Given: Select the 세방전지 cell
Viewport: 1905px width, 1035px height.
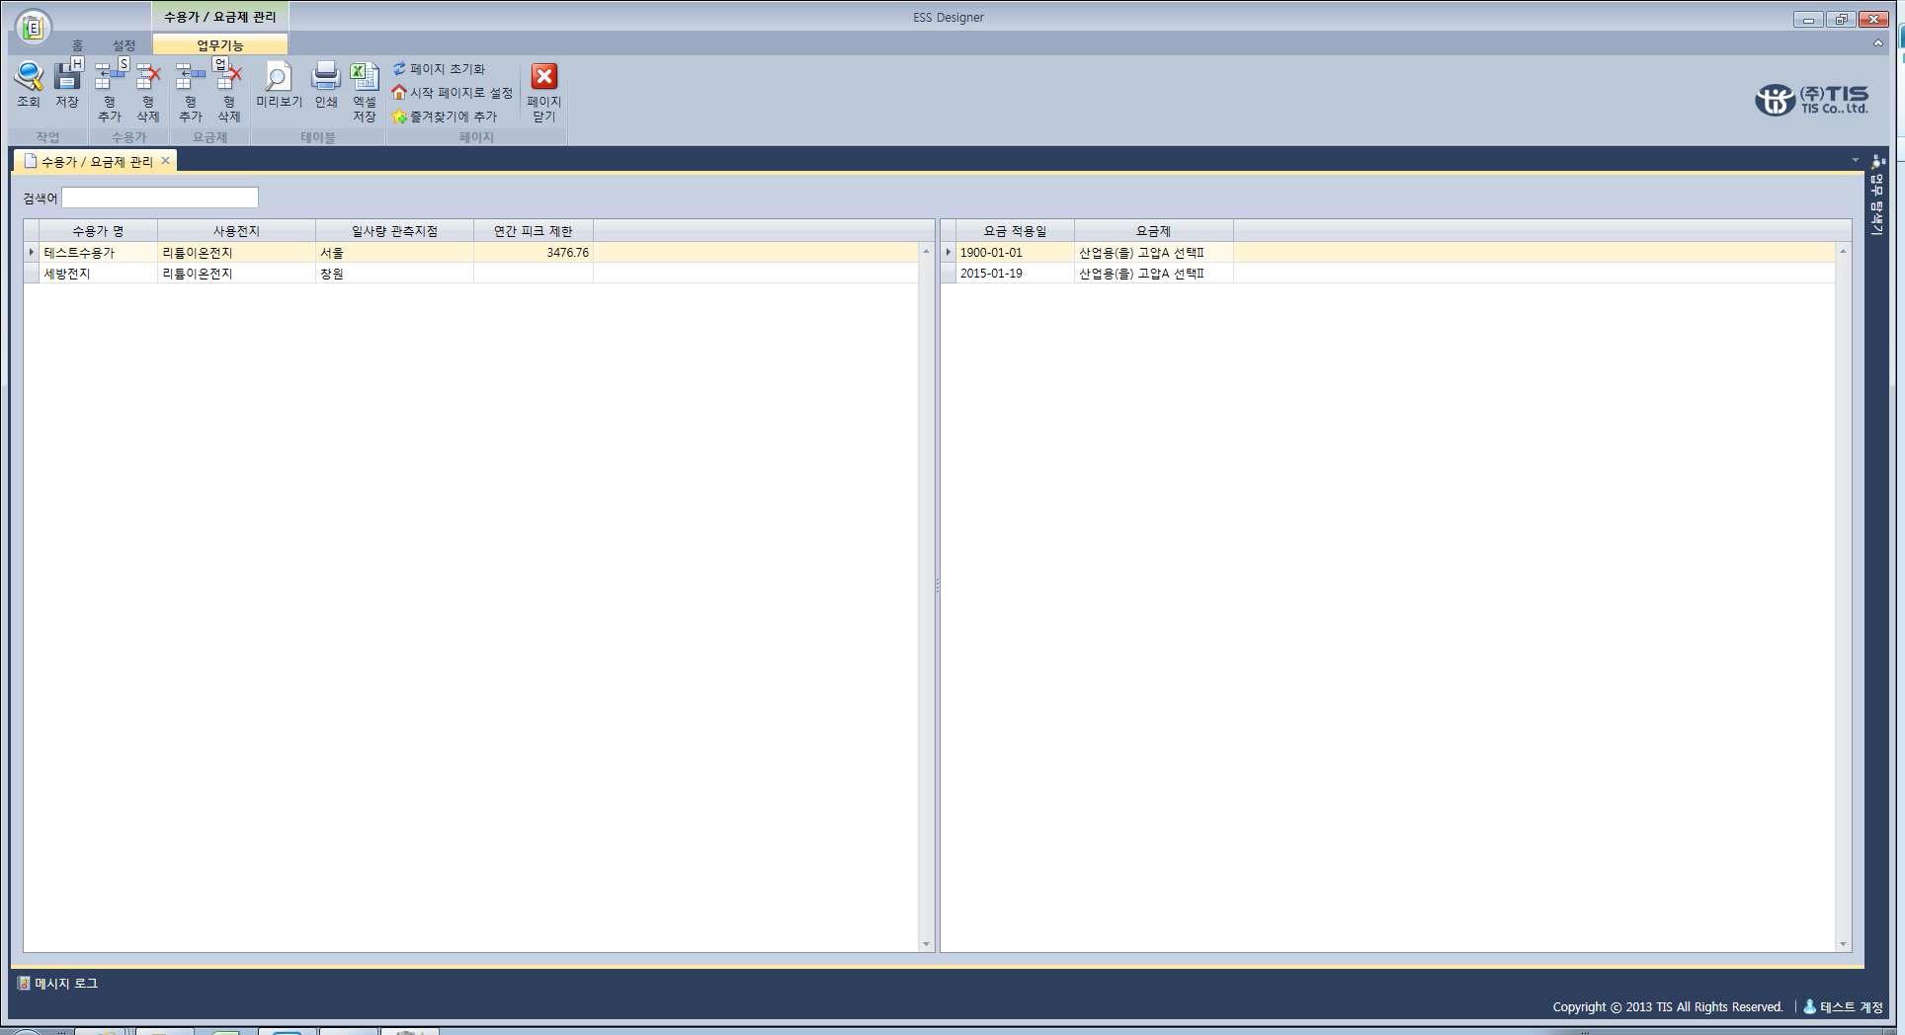Looking at the screenshot, I should (98, 274).
